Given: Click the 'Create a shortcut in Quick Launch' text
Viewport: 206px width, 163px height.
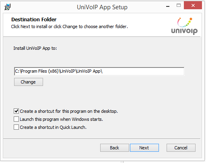Looking at the screenshot, I should point(53,127).
